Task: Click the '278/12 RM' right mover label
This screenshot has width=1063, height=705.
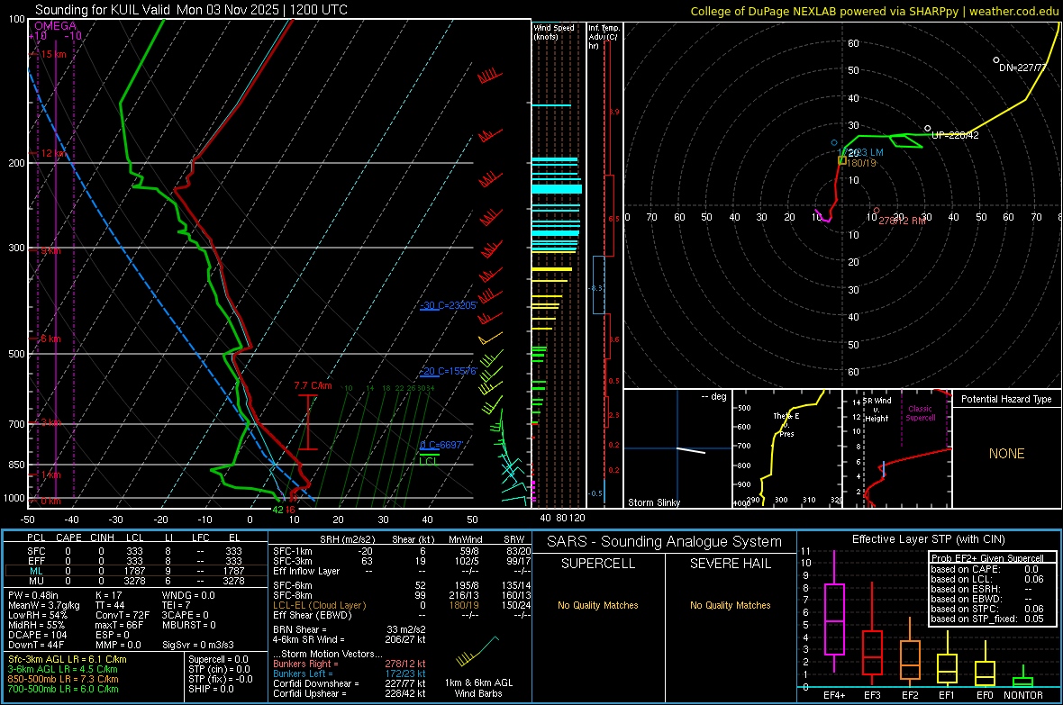Action: coord(902,221)
